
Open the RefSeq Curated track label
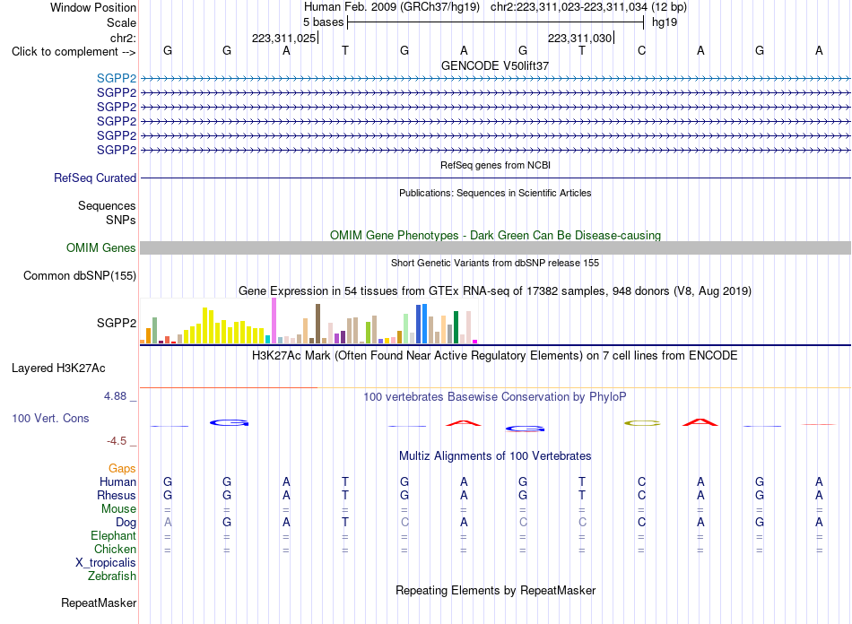pyautogui.click(x=95, y=178)
